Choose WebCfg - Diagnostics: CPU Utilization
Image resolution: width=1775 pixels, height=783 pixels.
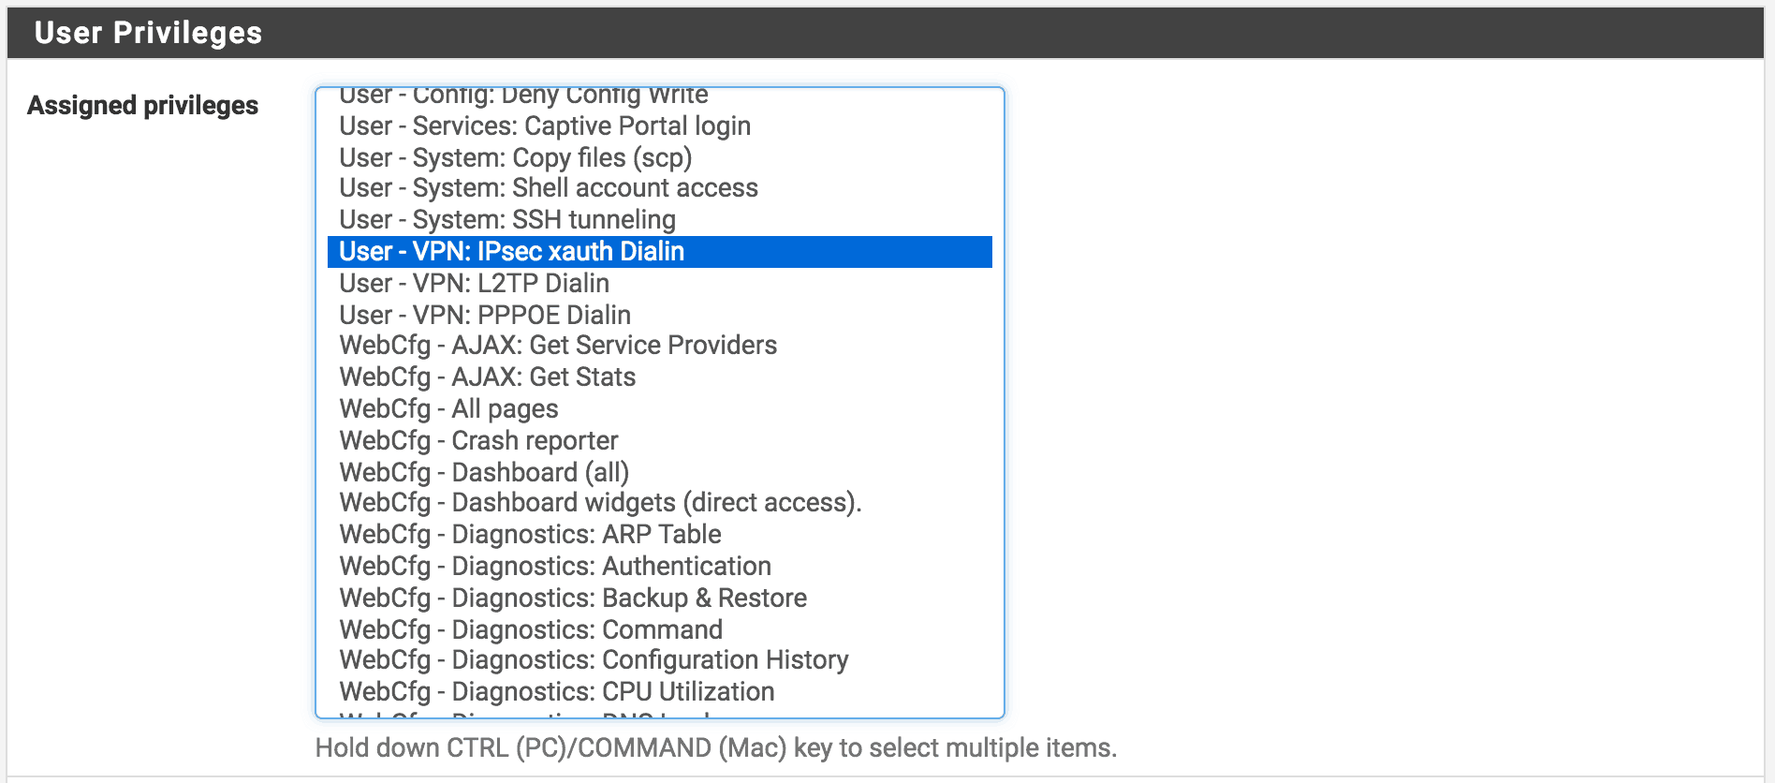tap(659, 692)
